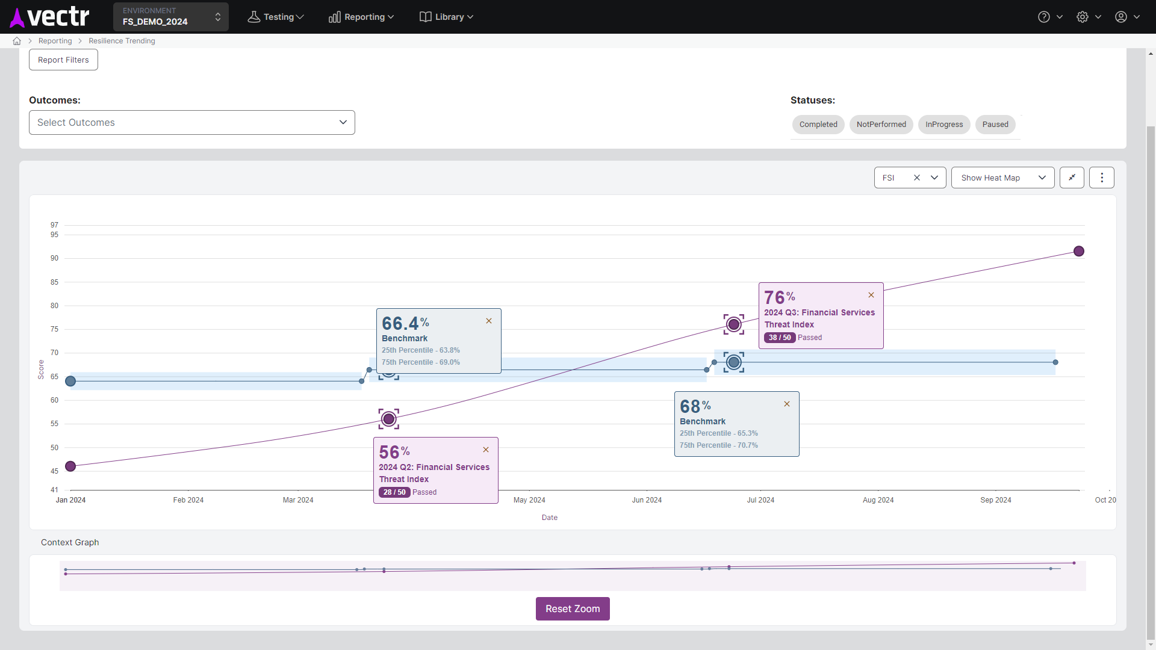1156x650 pixels.
Task: Toggle the NotPerformed status filter
Action: 881,125
